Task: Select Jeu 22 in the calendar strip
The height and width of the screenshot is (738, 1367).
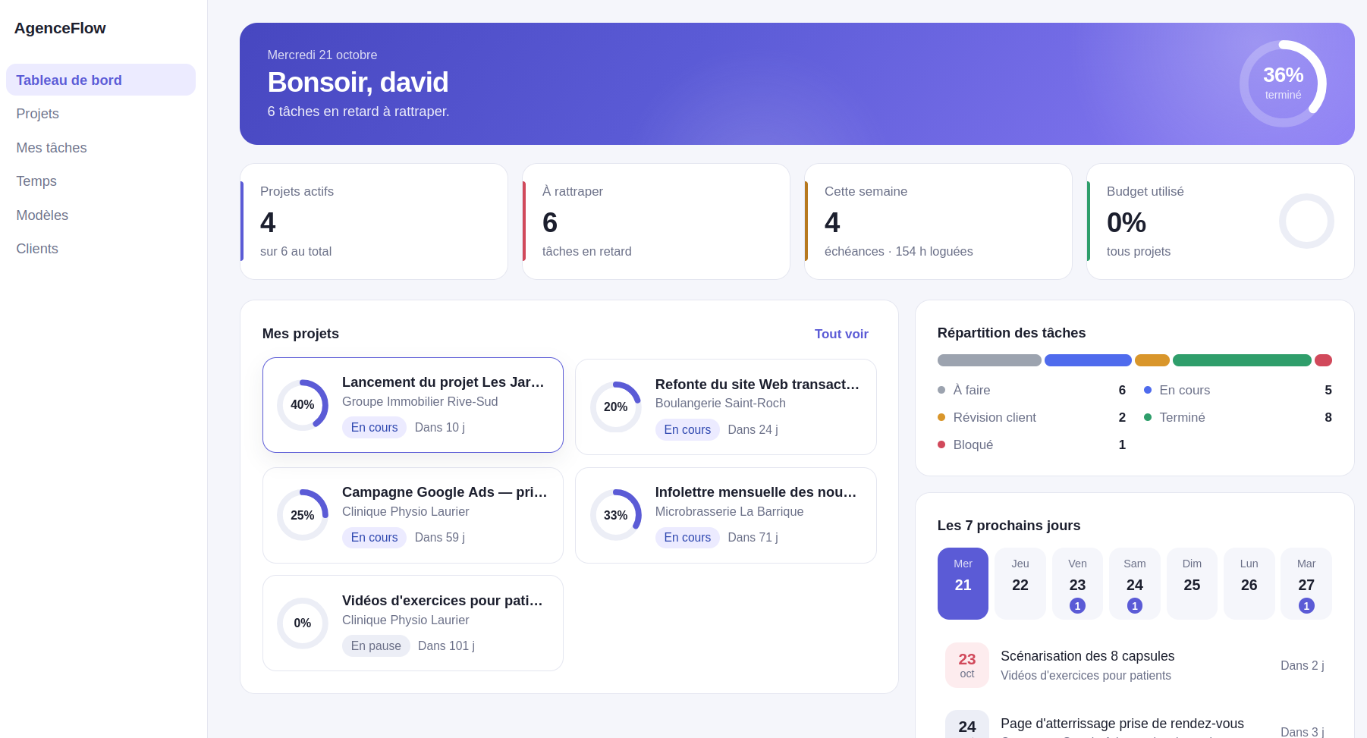Action: coord(1020,583)
